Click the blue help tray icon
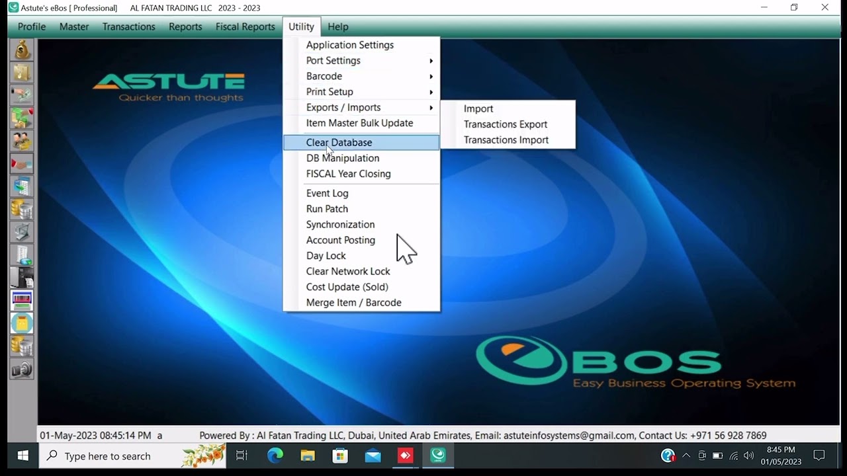Screen dimensions: 847x476 point(668,456)
